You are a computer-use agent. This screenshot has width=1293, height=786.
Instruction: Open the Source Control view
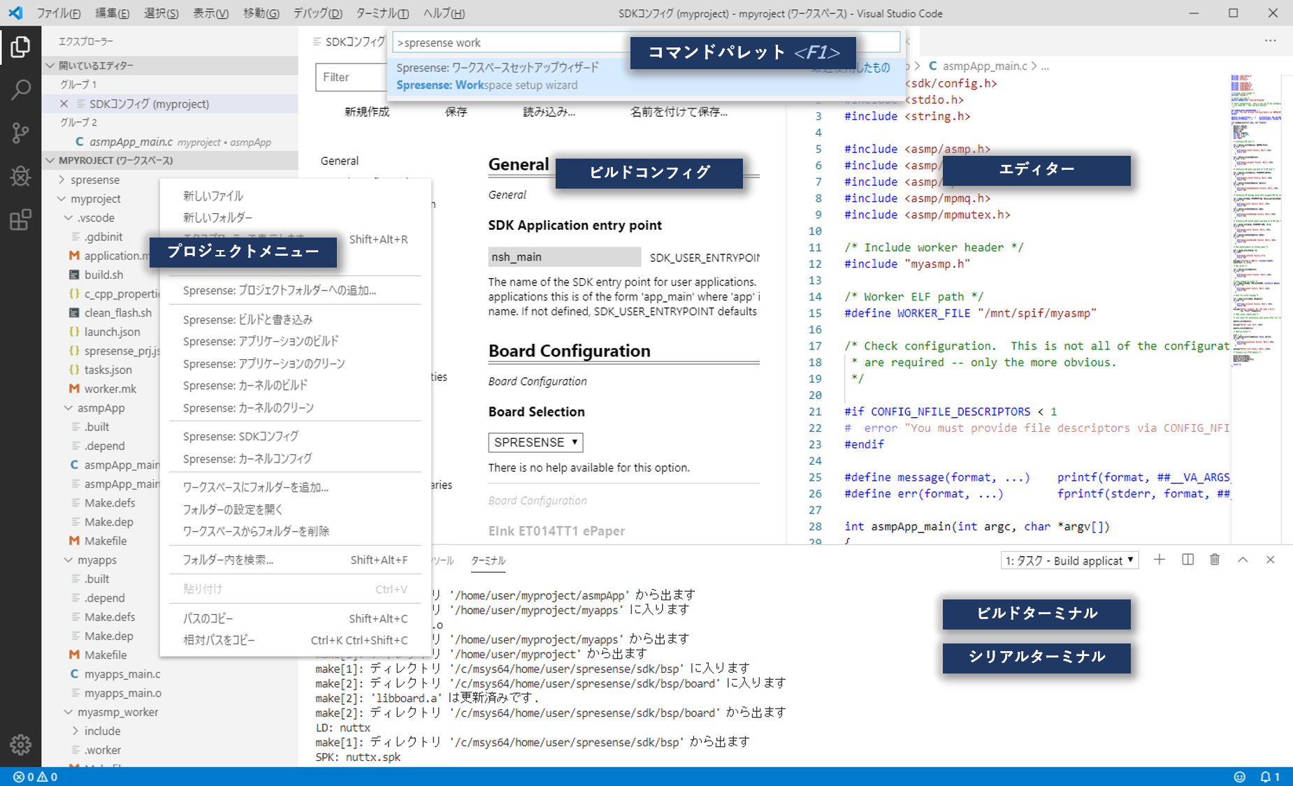pyautogui.click(x=20, y=133)
